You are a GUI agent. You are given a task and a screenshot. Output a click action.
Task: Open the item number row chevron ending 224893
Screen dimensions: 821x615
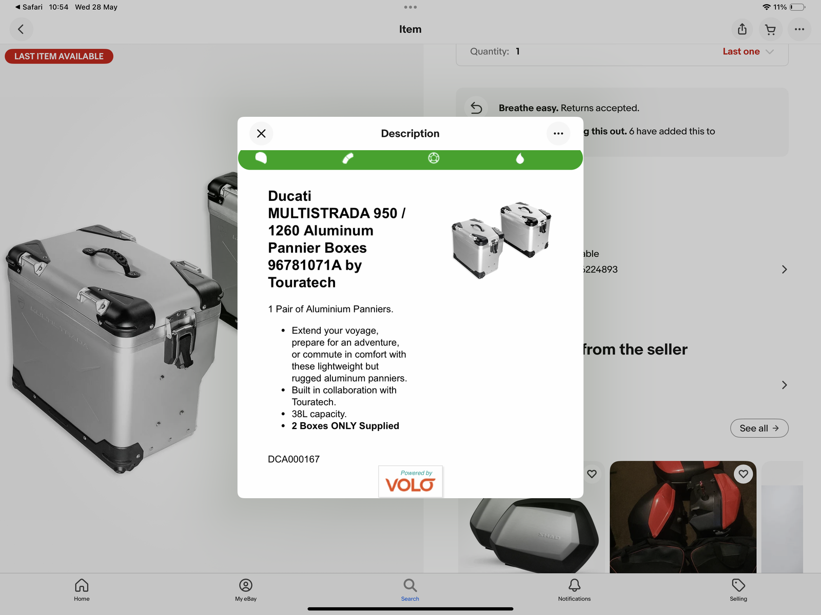tap(784, 270)
